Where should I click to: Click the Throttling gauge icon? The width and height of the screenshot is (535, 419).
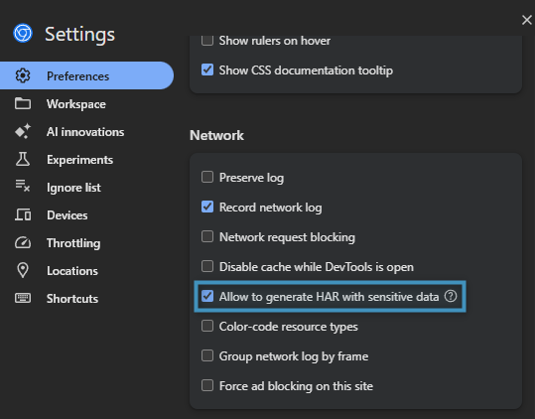coord(23,242)
